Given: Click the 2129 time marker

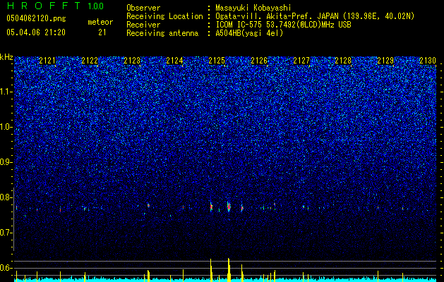Looking at the screenshot, I should point(385,61).
